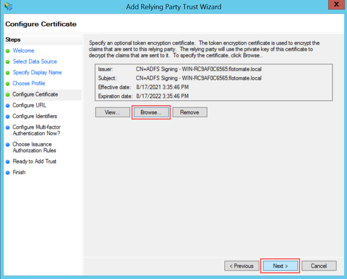
Task: Click the green dot next to Choose Profile
Action: point(8,83)
